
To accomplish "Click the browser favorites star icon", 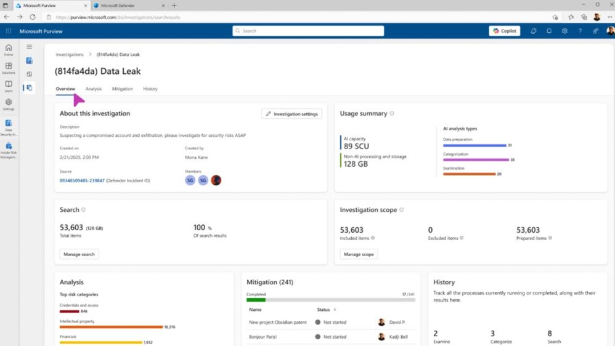I will pyautogui.click(x=571, y=17).
